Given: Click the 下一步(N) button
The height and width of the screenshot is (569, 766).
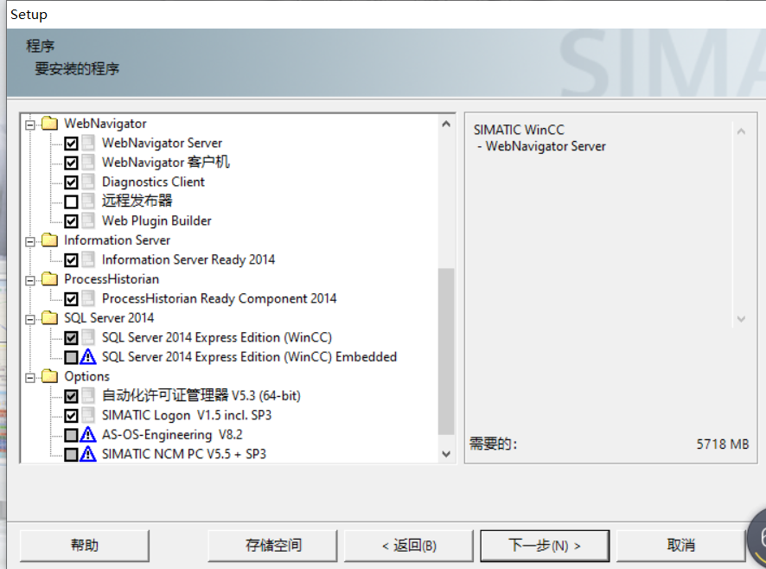Looking at the screenshot, I should click(545, 545).
